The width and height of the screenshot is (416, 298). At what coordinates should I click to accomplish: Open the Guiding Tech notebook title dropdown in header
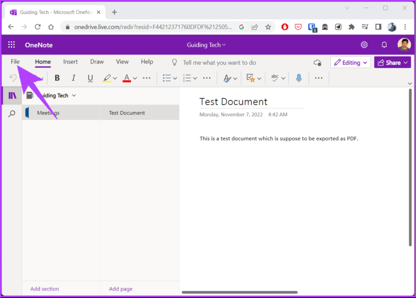[x=206, y=45]
